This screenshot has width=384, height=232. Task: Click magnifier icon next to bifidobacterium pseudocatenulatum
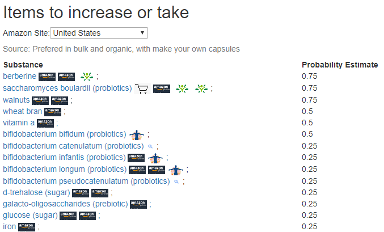point(176,182)
